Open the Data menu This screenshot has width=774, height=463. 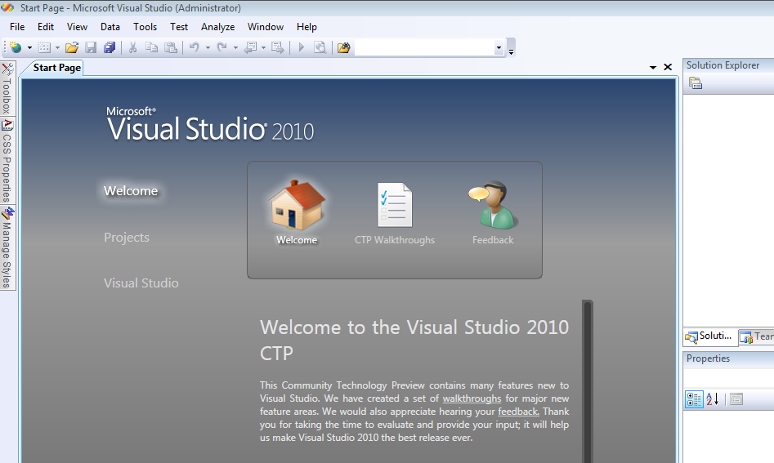point(110,27)
